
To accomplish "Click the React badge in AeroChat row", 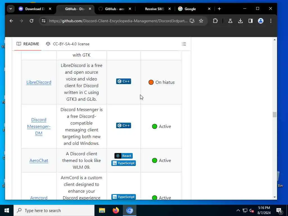I will [x=124, y=156].
